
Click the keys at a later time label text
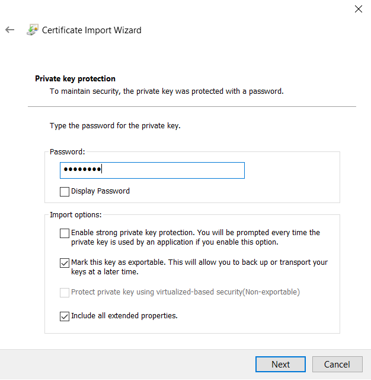click(x=105, y=272)
